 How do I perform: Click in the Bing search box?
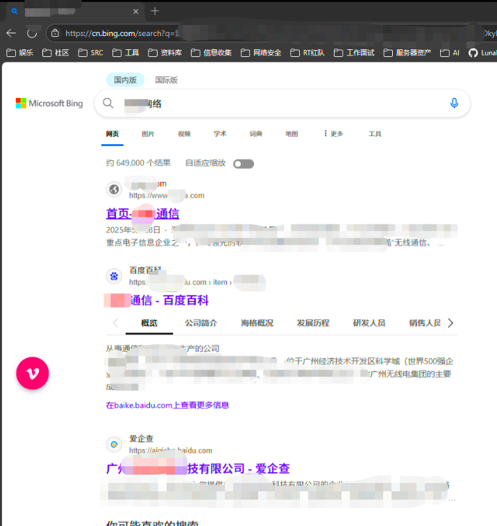tap(282, 103)
